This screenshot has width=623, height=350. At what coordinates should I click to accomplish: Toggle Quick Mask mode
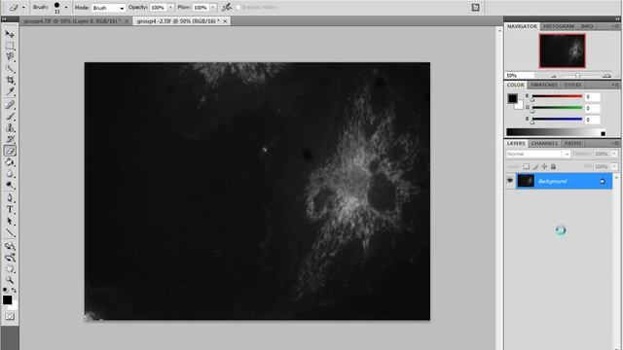(10, 317)
